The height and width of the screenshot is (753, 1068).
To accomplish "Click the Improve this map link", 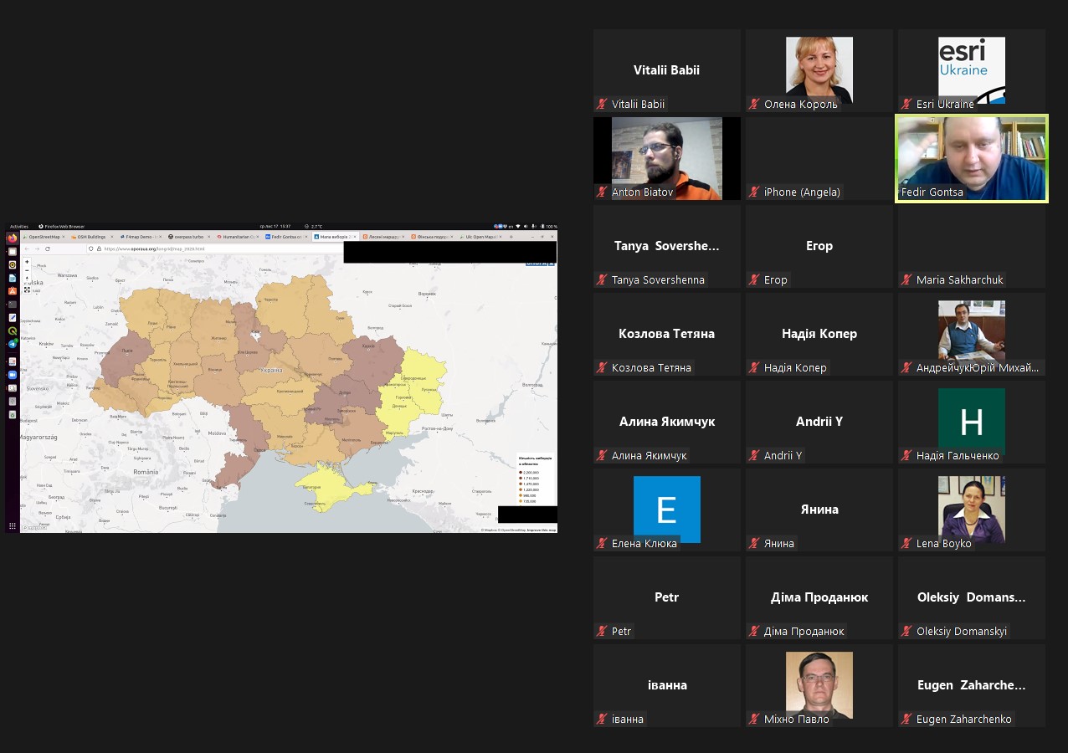I will (x=542, y=530).
